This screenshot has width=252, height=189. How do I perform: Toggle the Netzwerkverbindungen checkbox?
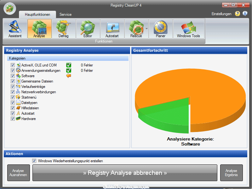pos(13,92)
